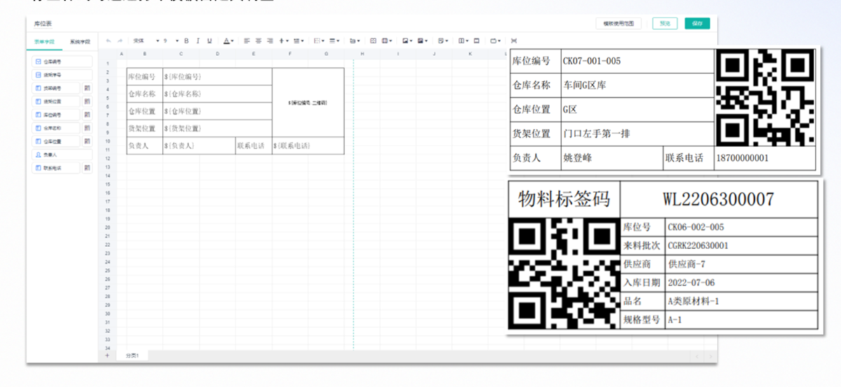This screenshot has height=387, width=841.
Task: Click the font color A icon
Action: click(x=226, y=41)
